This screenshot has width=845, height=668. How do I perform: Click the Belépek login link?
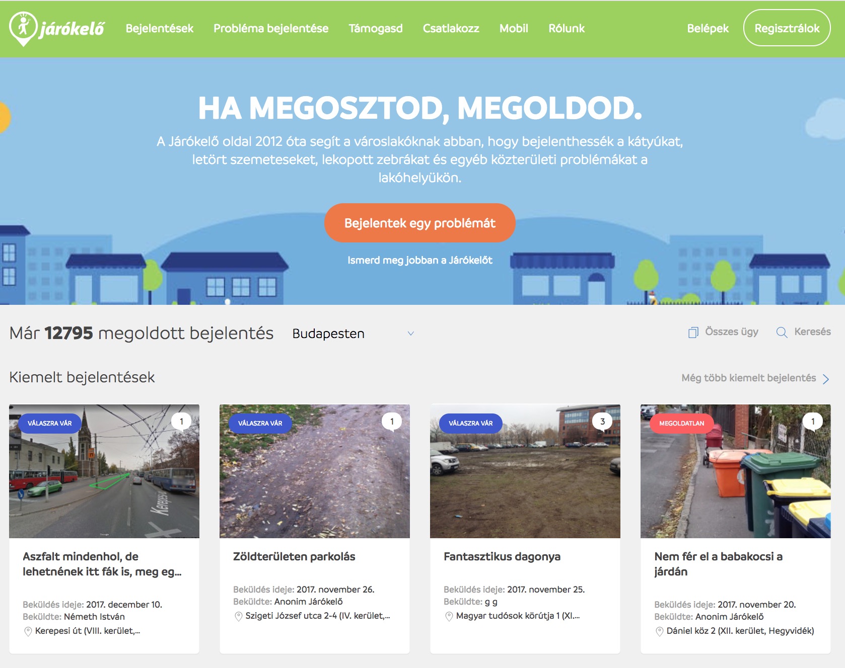[708, 29]
